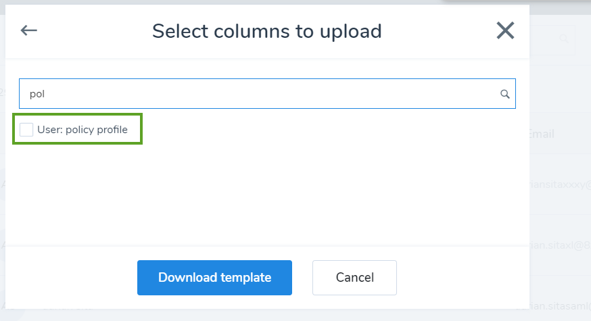Click the magnifier icon in the search field

click(504, 94)
